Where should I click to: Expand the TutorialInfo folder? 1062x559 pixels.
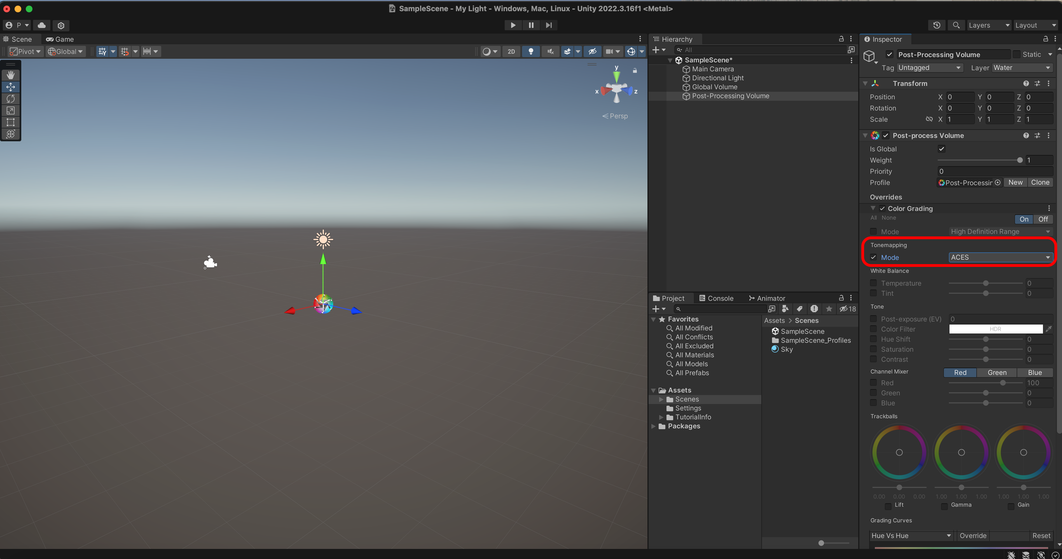(661, 417)
